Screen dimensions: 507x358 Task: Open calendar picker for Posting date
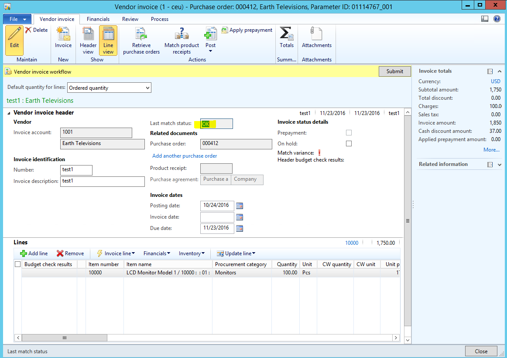pos(239,206)
